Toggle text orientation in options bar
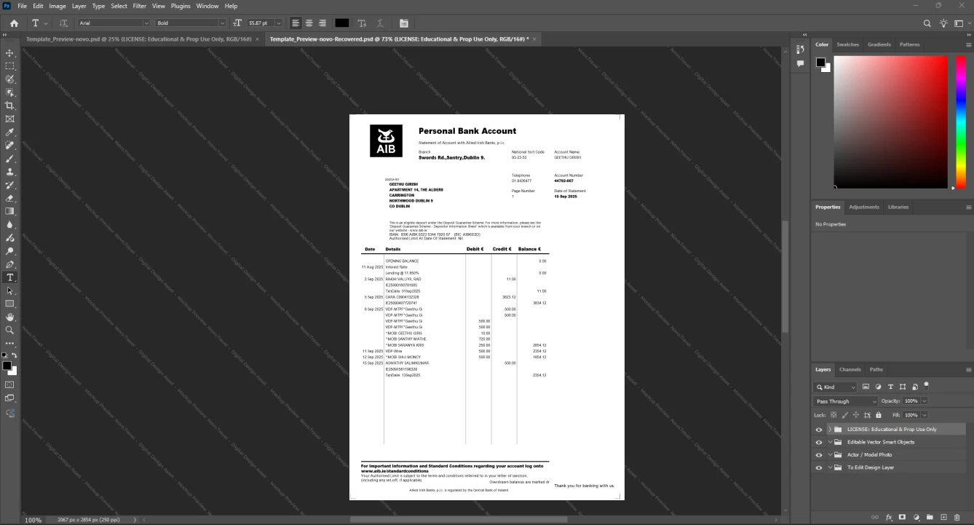This screenshot has width=974, height=525. click(x=63, y=23)
